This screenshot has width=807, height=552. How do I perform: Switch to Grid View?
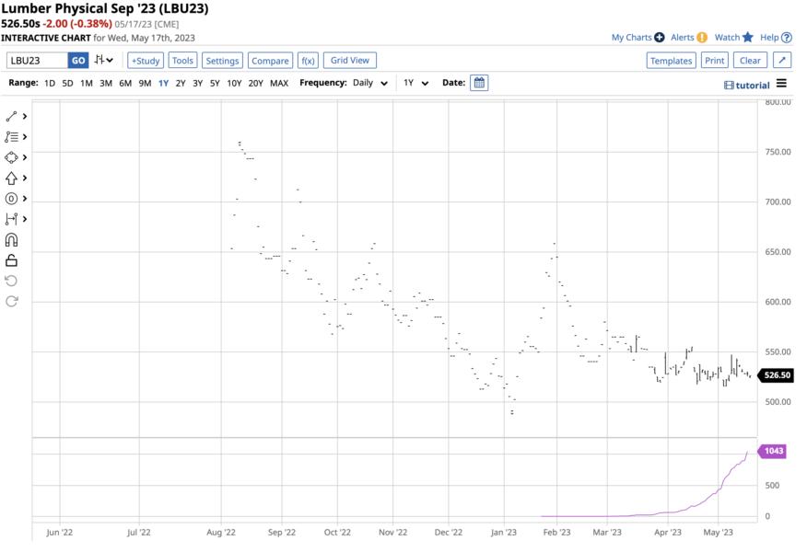pyautogui.click(x=350, y=60)
